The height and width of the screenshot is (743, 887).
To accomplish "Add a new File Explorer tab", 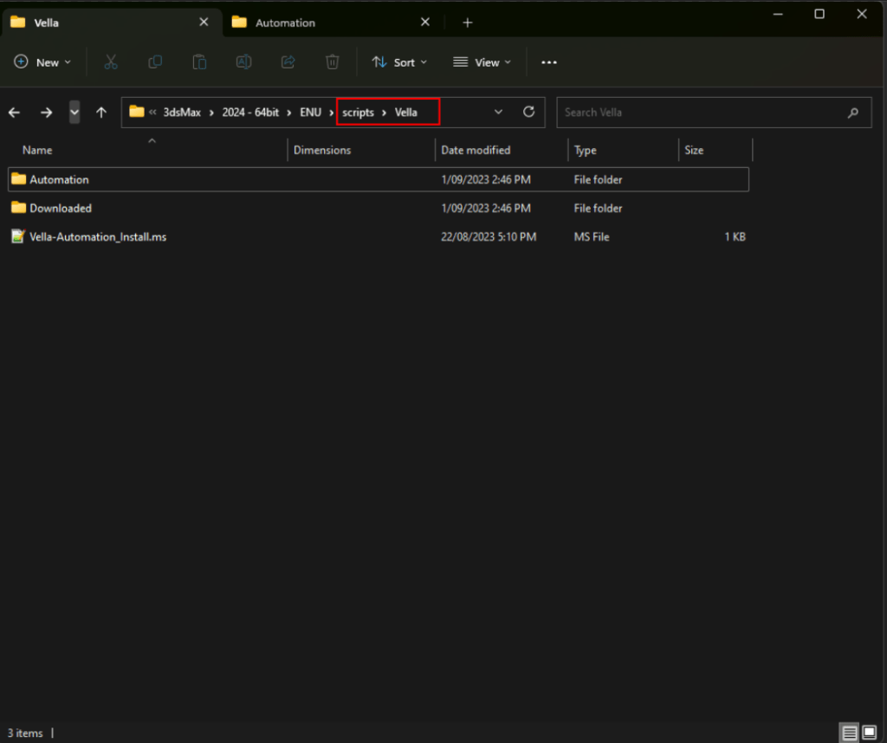I will click(468, 23).
